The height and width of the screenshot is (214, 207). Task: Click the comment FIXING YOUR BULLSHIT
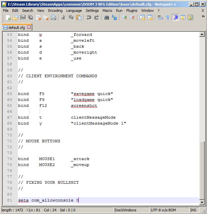(52, 182)
